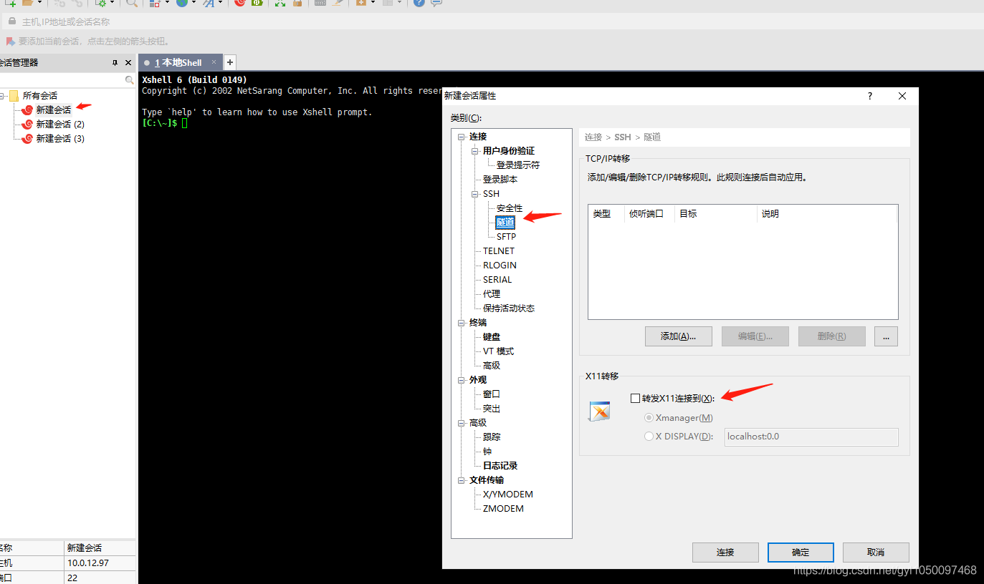Viewport: 984px width, 584px height.
Task: Click the 添加(A)... button
Action: 679,336
